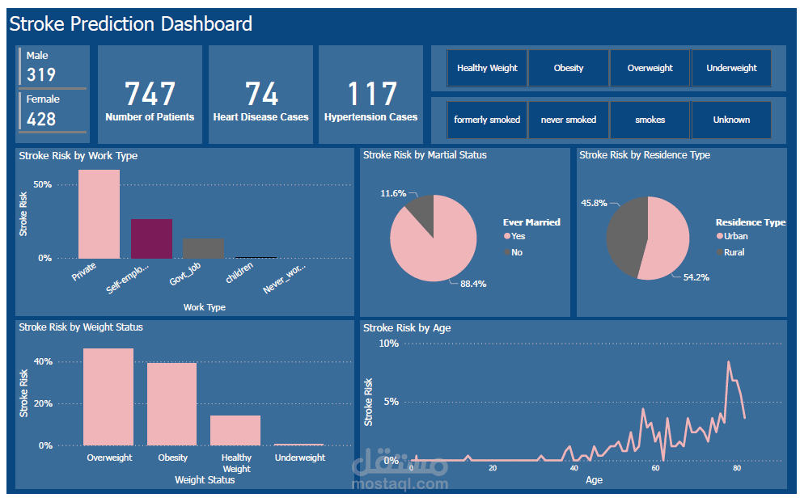
Task: Select the Self-employed purple bar
Action: 151,238
